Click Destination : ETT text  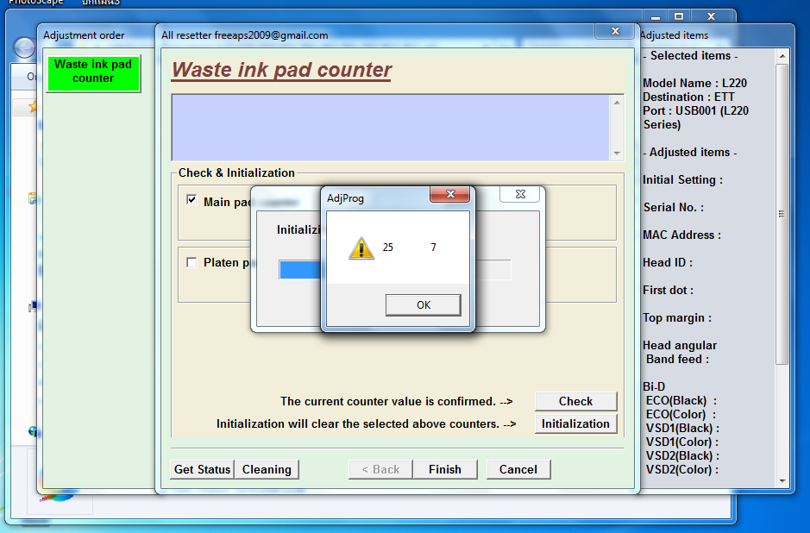(688, 97)
